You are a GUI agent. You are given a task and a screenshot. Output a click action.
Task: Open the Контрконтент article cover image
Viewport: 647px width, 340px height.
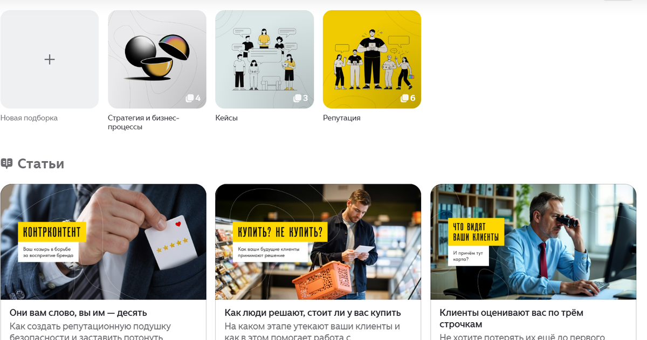(104, 242)
